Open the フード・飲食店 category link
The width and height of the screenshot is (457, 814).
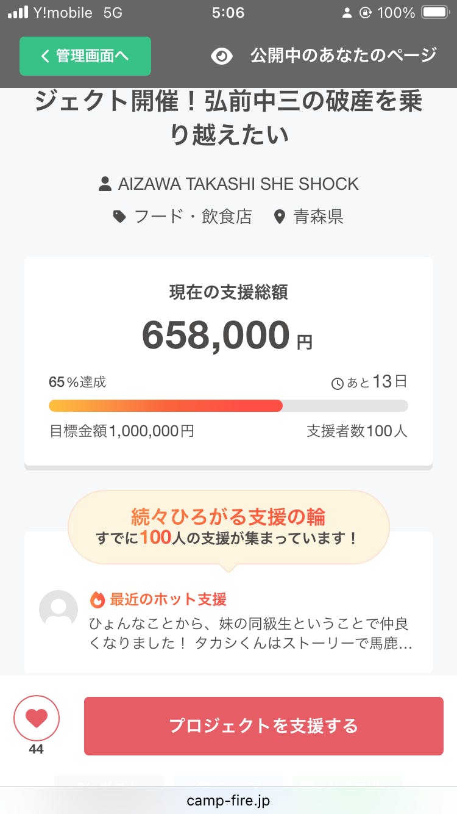[x=193, y=217]
